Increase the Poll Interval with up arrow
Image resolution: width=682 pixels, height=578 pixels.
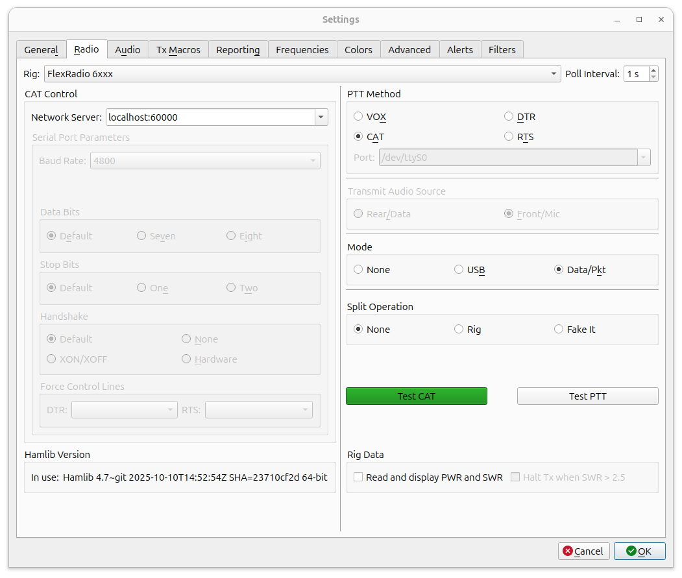pyautogui.click(x=653, y=71)
